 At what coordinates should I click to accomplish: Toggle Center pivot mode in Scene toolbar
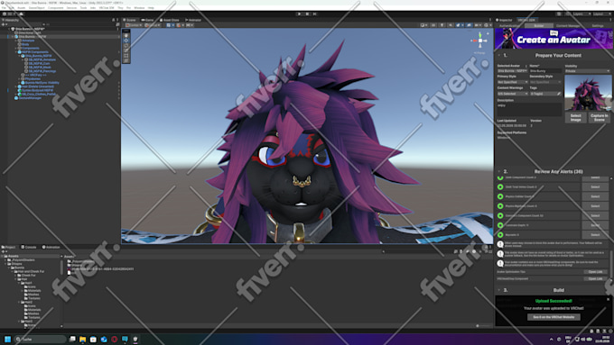click(134, 25)
